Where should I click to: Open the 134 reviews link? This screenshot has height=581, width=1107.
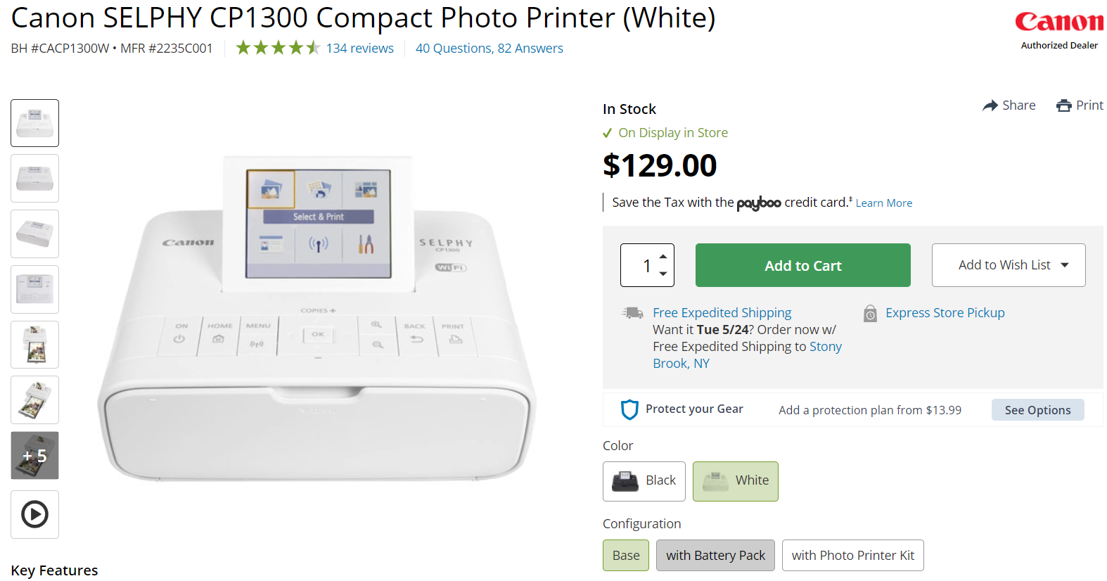pyautogui.click(x=359, y=48)
